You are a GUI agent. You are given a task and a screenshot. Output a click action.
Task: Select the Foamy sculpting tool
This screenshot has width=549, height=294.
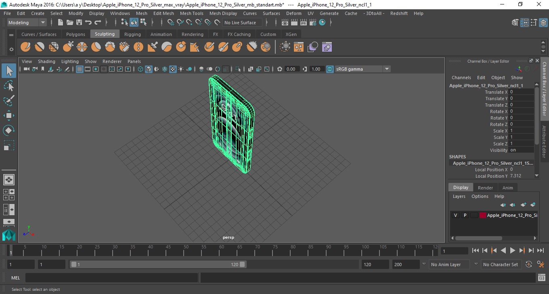[110, 47]
